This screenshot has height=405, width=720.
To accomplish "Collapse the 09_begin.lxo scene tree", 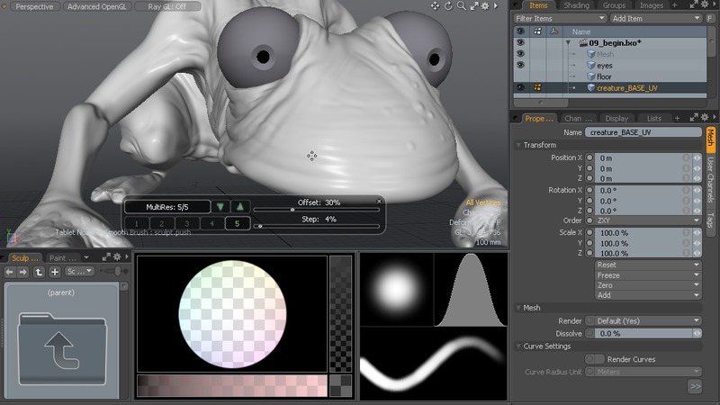I will [x=568, y=42].
